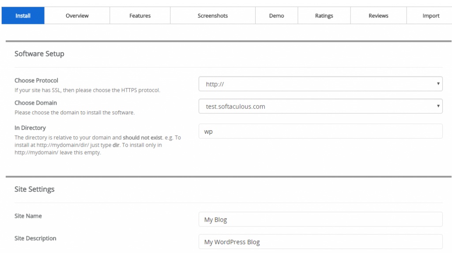Screen dimensions: 452x253
Task: Click the Site Settings section heading
Action: click(x=34, y=189)
